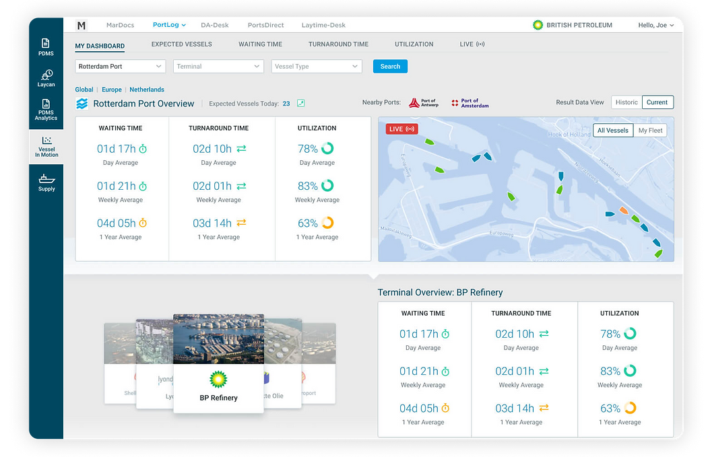Show My Fleet on the map
The image size is (710, 457).
(x=650, y=131)
